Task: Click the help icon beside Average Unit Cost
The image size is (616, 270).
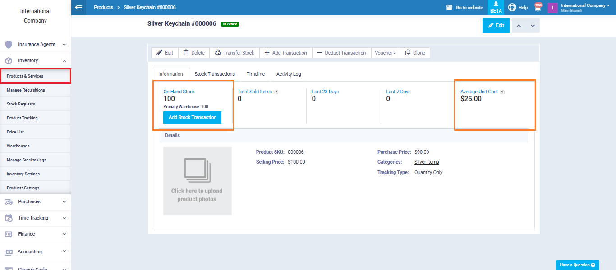Action: (x=502, y=92)
